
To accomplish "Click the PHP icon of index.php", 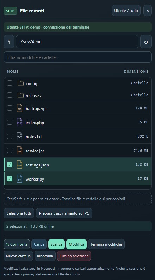I will [19, 122].
